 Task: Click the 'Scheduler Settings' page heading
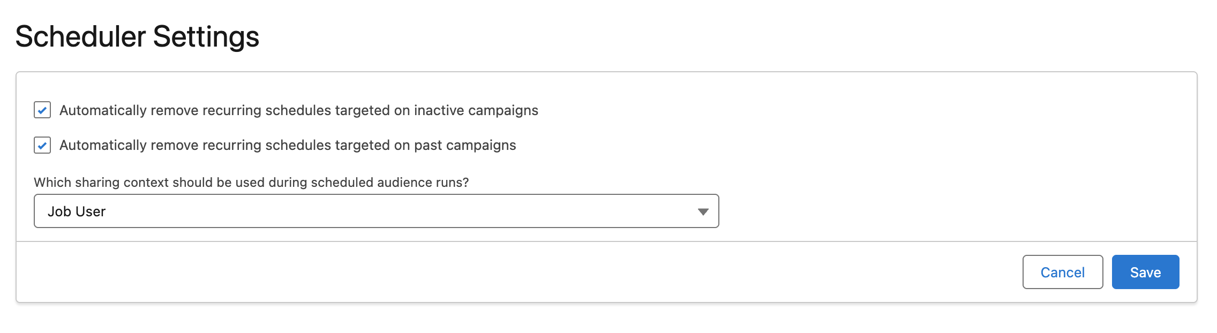point(137,36)
